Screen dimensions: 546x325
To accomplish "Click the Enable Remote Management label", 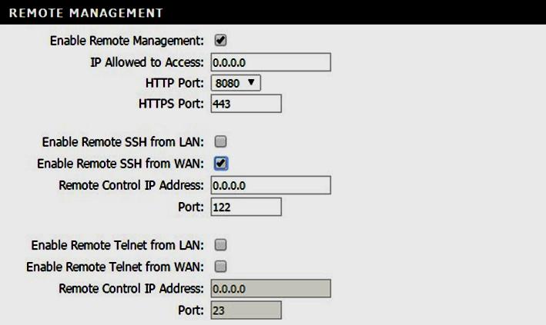I will pos(127,41).
